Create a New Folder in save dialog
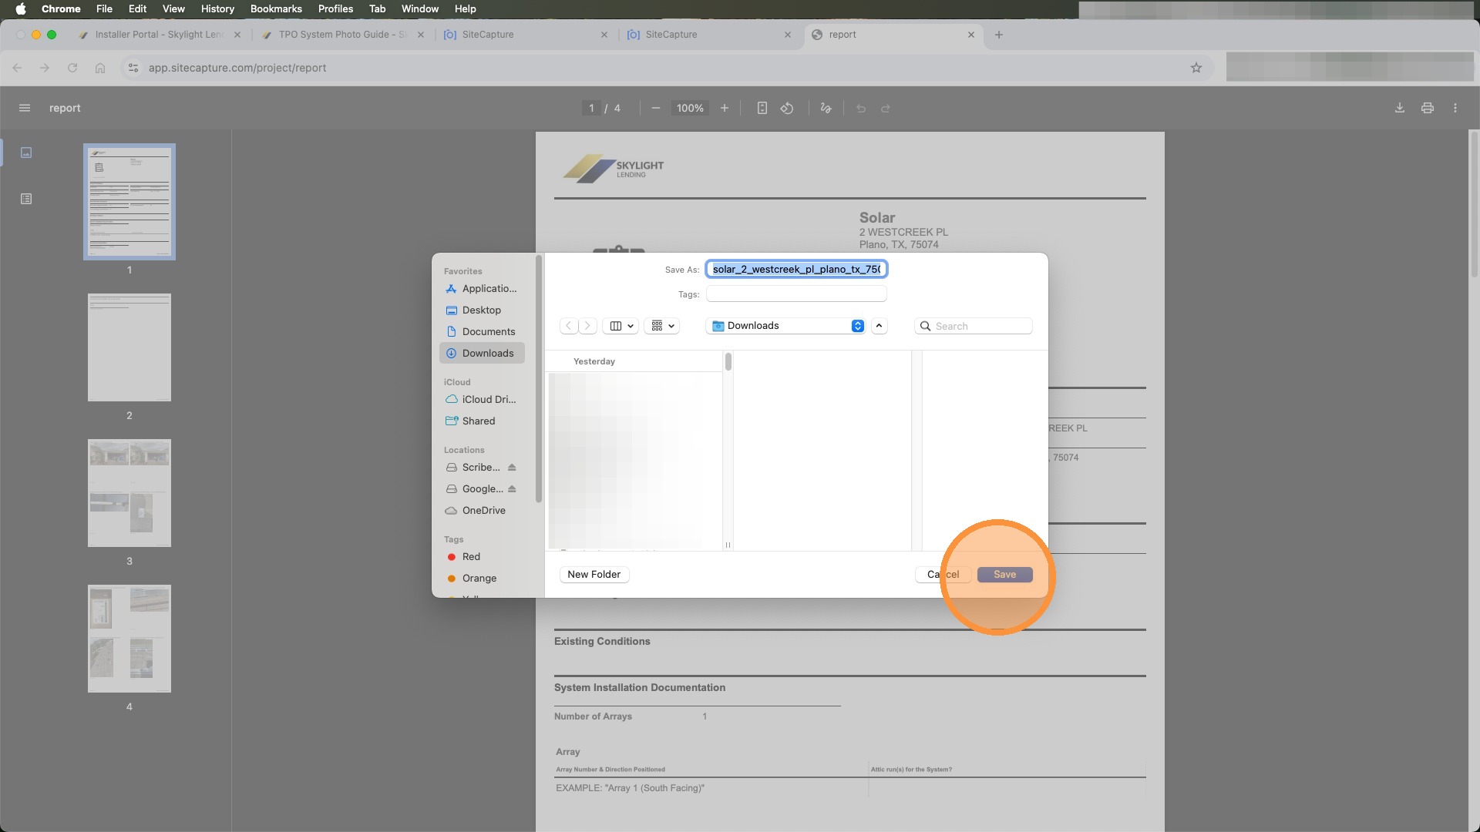This screenshot has width=1480, height=832. (594, 575)
